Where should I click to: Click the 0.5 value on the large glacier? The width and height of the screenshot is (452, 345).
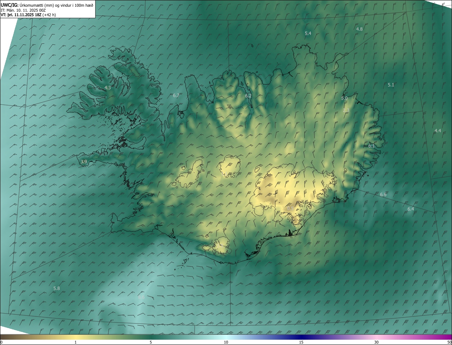(290, 208)
